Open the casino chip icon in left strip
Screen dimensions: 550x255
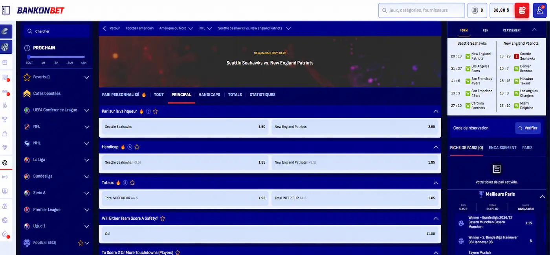coord(5,220)
